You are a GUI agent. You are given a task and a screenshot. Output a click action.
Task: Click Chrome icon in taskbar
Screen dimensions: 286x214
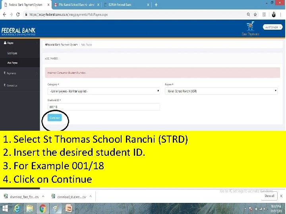tap(43, 208)
